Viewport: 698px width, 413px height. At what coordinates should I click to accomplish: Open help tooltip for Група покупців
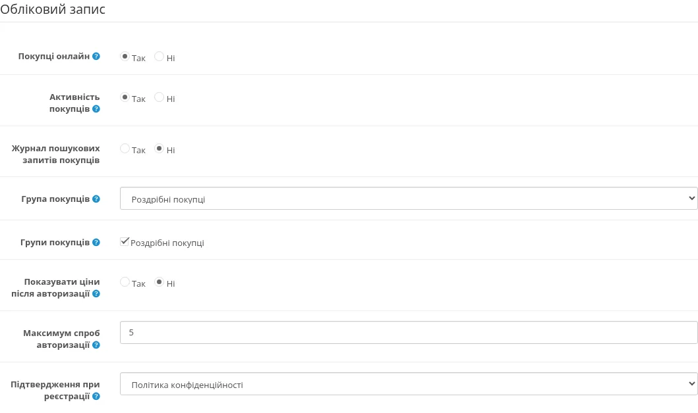pos(96,199)
